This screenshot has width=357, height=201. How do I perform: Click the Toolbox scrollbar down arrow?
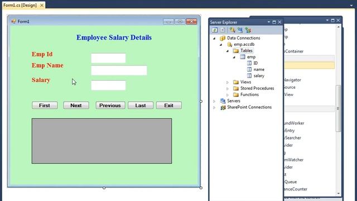pos(339,193)
